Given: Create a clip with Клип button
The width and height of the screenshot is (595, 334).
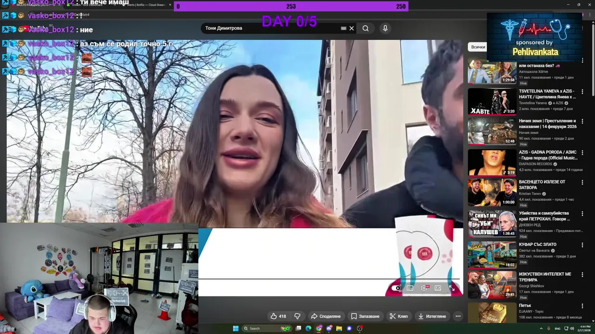Looking at the screenshot, I should click(399, 316).
